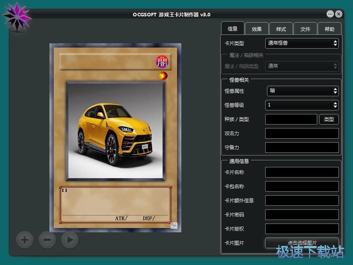Screen dimensions: 353x265
Task: Click the card name bar on preview
Action: point(115,62)
